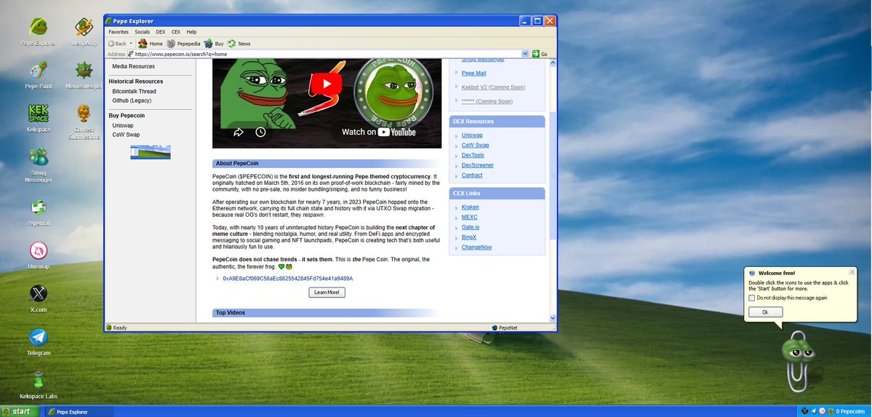Open the Gate.io link
The width and height of the screenshot is (872, 417).
(x=471, y=227)
